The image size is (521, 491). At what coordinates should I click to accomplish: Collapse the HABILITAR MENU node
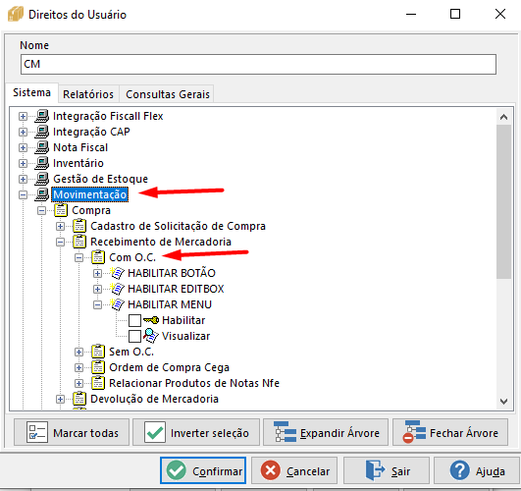click(x=97, y=304)
